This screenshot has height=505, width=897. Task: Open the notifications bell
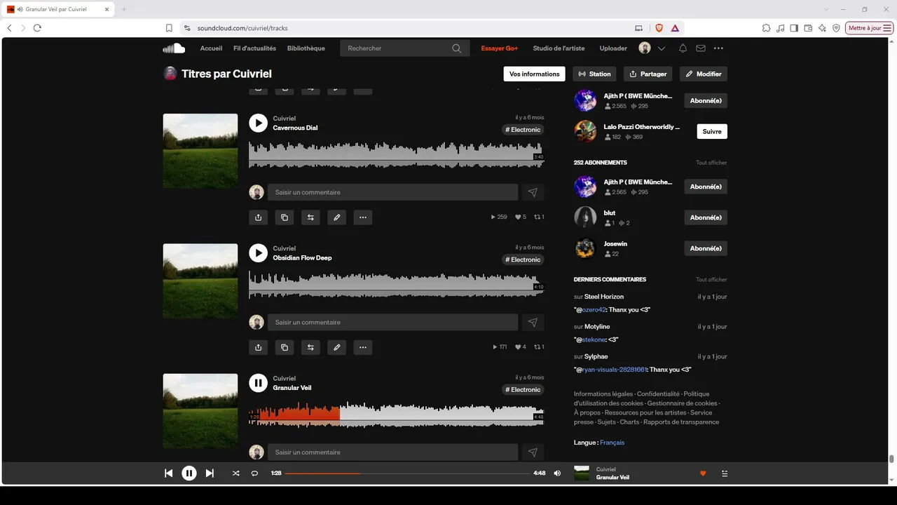coord(683,48)
